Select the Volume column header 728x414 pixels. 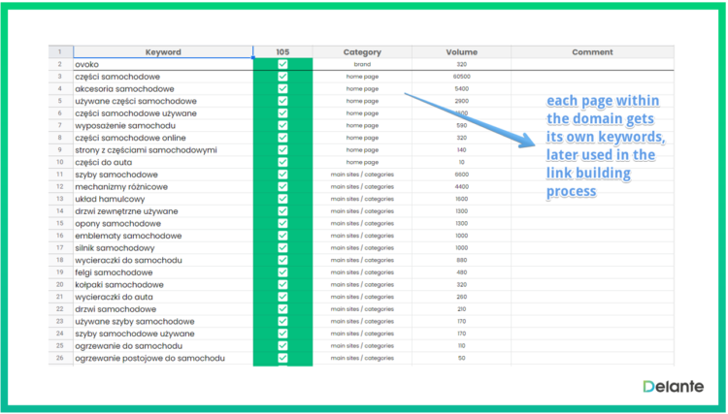pyautogui.click(x=461, y=52)
